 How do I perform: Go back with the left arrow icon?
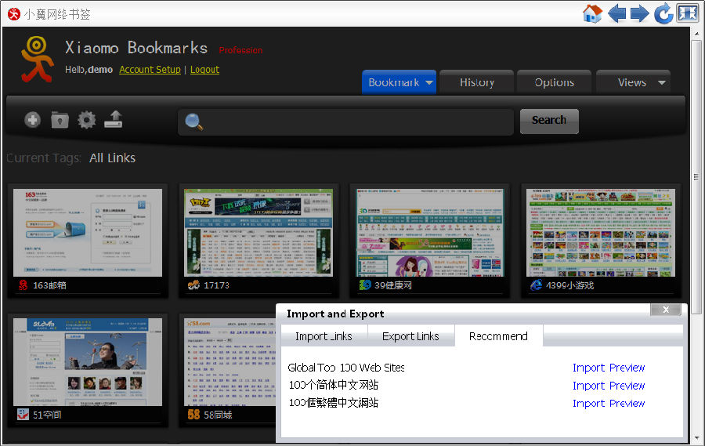617,13
